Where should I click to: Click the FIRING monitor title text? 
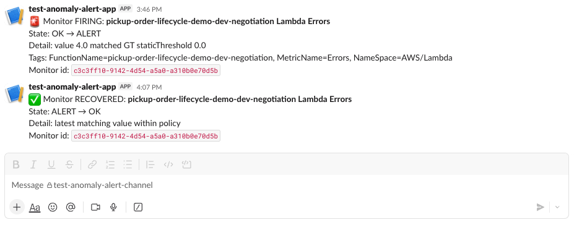point(218,22)
